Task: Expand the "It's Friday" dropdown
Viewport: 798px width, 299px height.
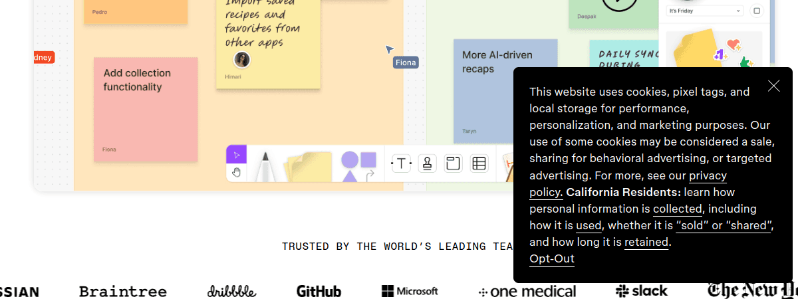Action: tap(705, 11)
